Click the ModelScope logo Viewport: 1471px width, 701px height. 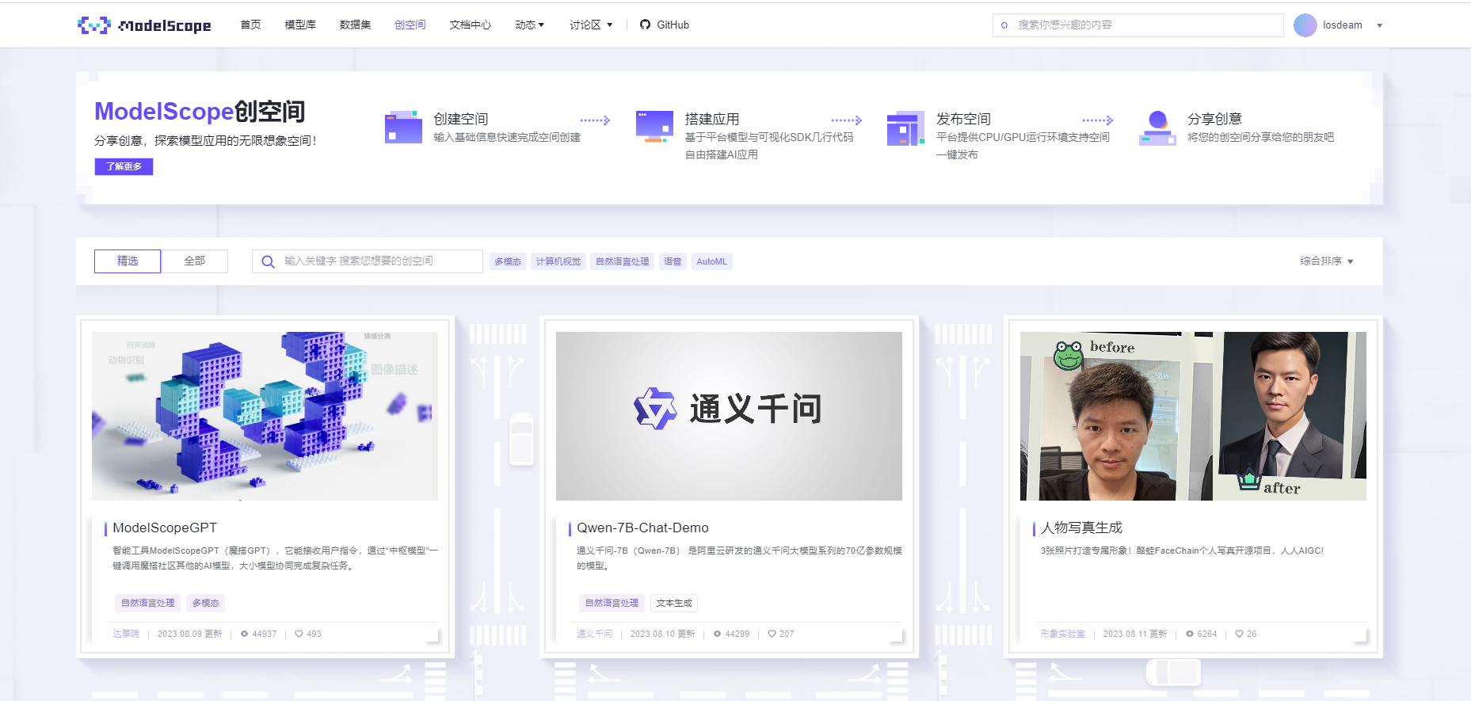pyautogui.click(x=144, y=25)
